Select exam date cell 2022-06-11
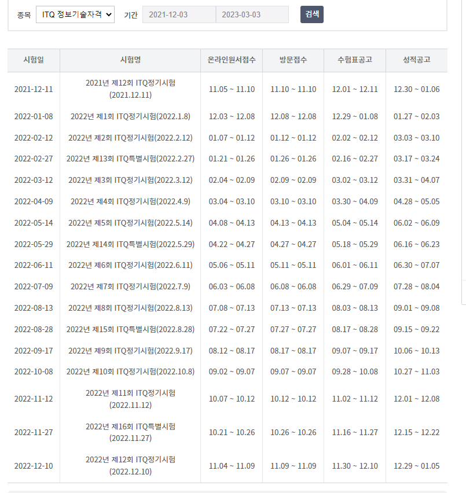 34,266
